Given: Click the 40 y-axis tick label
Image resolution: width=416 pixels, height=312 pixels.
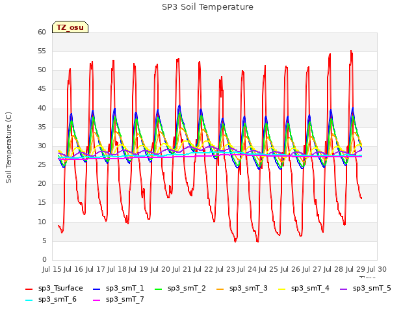Looking at the screenshot, I should tap(42, 109).
